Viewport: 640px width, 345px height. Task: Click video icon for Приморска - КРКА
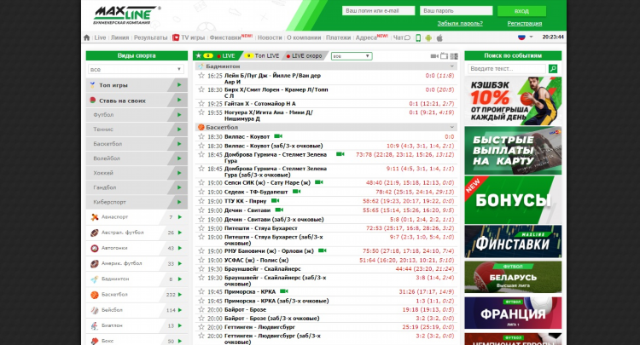tap(284, 291)
